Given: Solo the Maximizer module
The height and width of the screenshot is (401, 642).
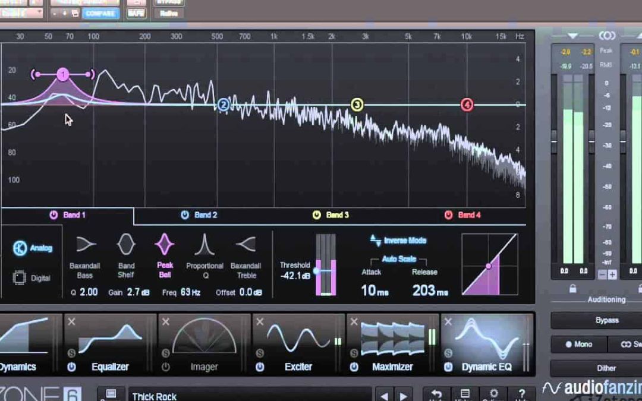Looking at the screenshot, I should pos(354,353).
